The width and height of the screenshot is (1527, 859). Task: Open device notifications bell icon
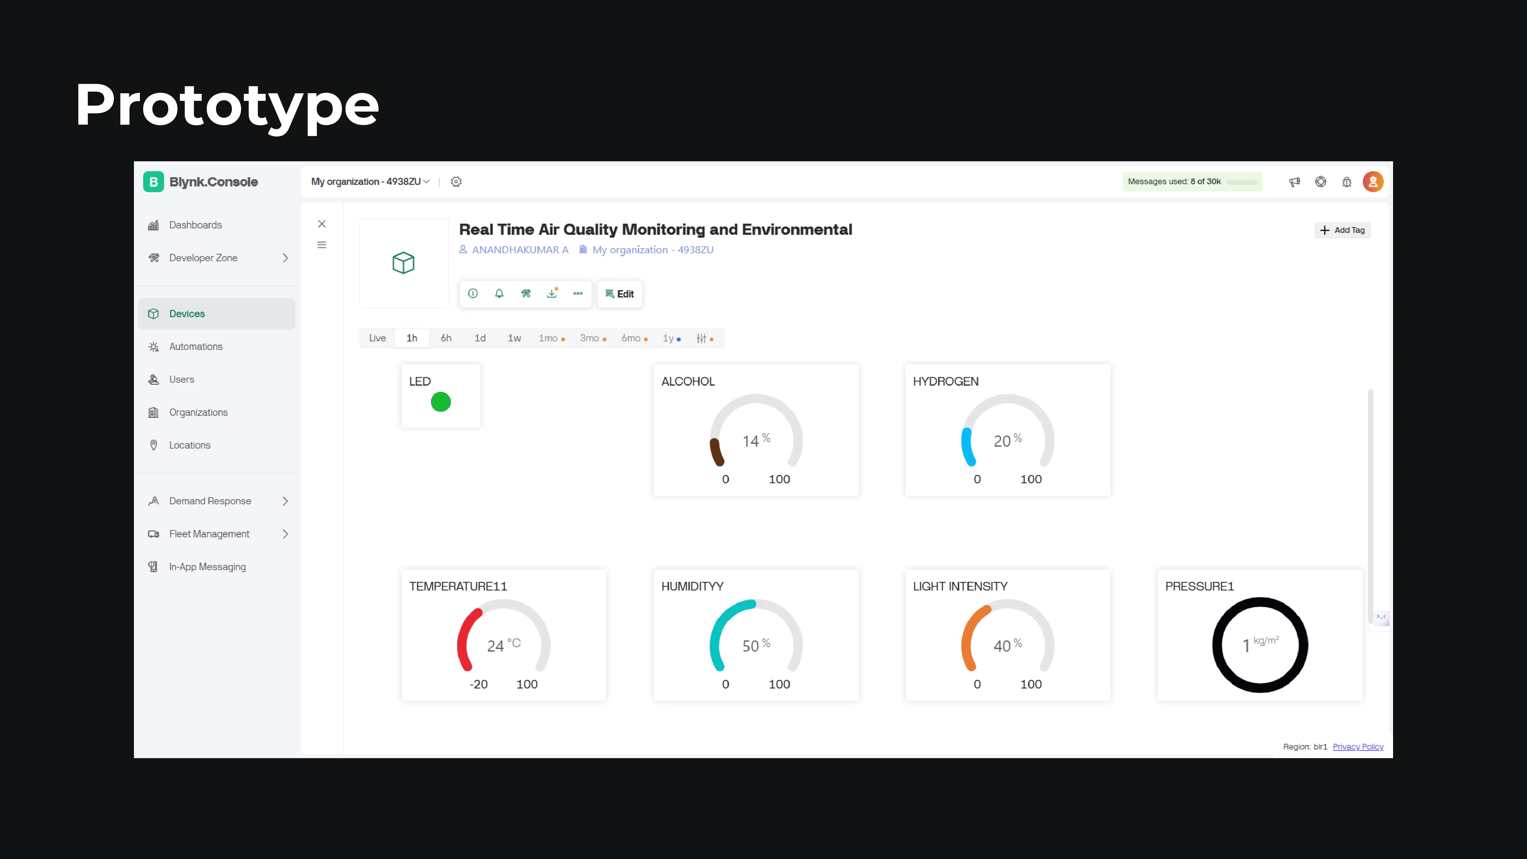(x=499, y=293)
